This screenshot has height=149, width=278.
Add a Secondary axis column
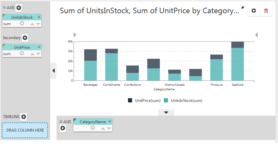click(25, 38)
